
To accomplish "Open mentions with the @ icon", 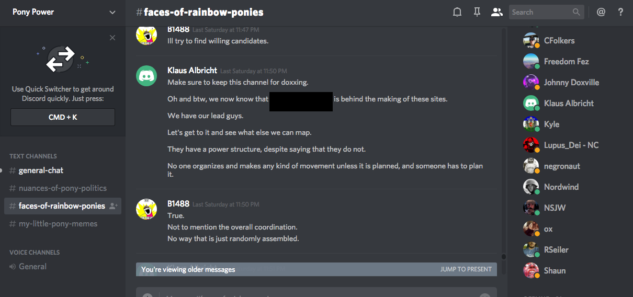I will pos(601,12).
